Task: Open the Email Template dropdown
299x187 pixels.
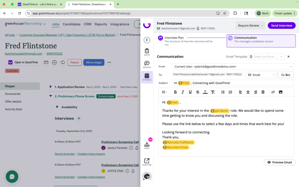Action: click(266, 57)
